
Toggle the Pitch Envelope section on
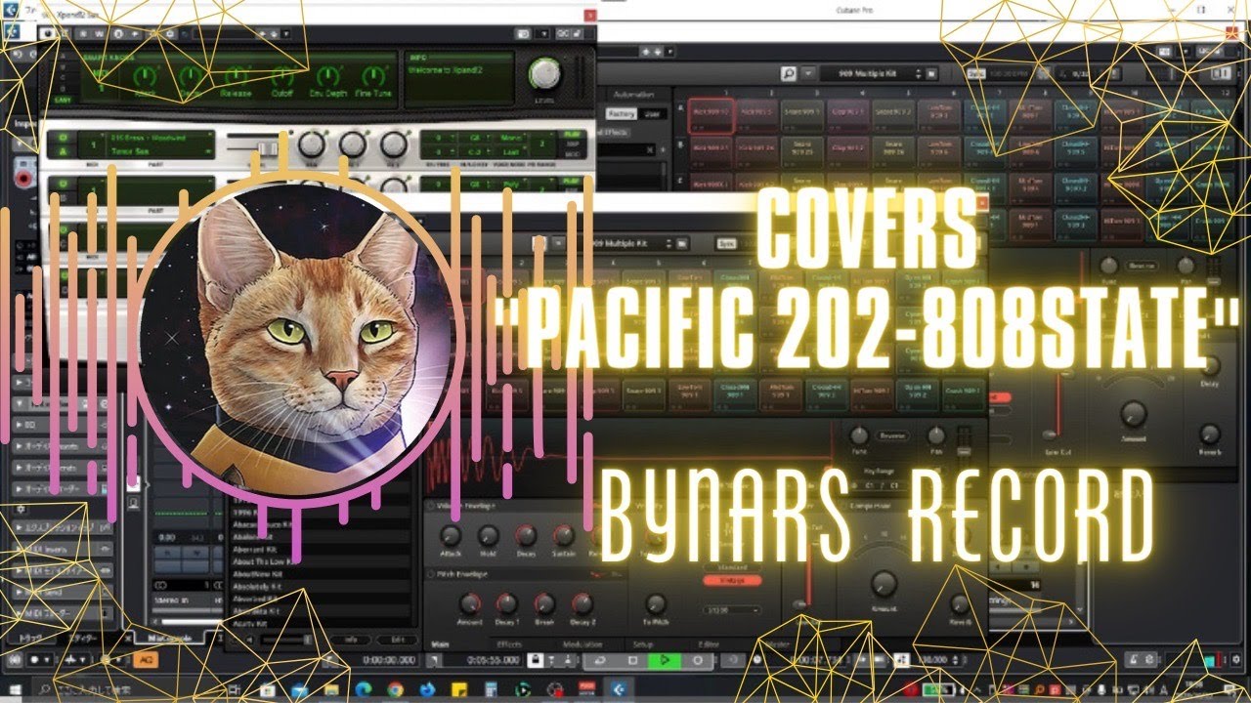click(x=431, y=574)
